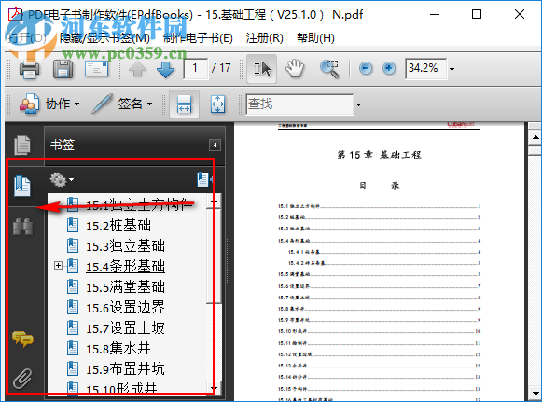Minimize the EPdfBooks window

tap(435, 15)
